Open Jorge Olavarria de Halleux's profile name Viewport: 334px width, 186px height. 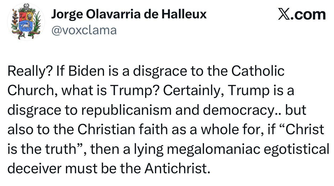[129, 14]
